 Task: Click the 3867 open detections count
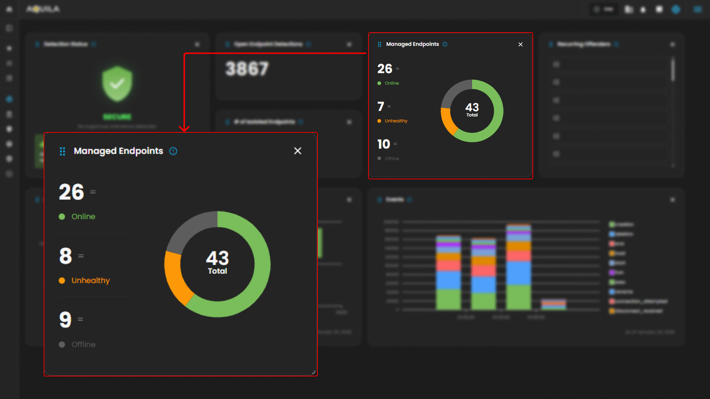(x=247, y=69)
